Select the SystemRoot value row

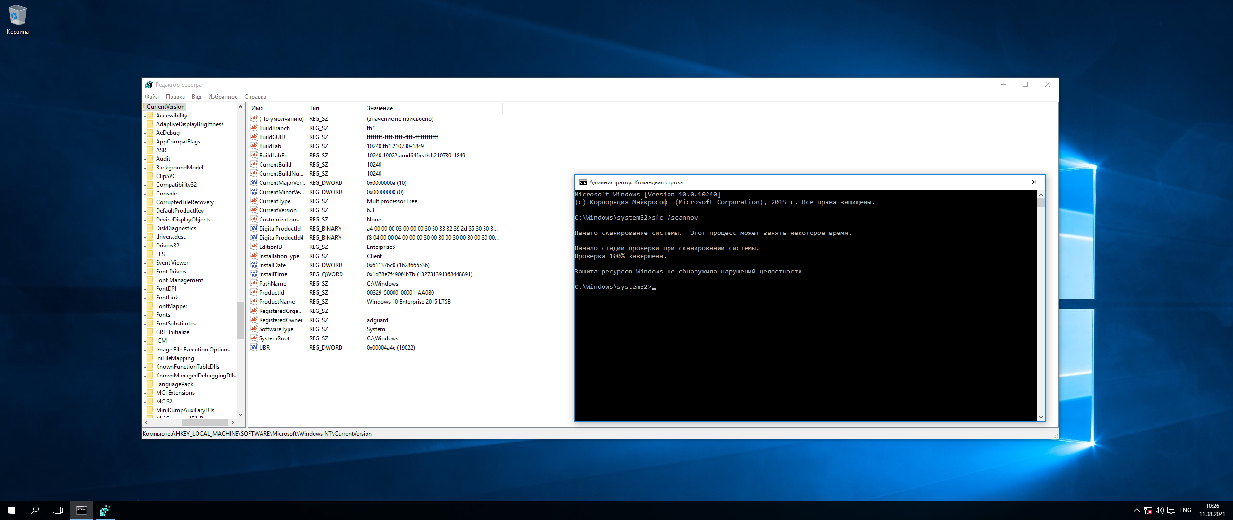click(376, 338)
